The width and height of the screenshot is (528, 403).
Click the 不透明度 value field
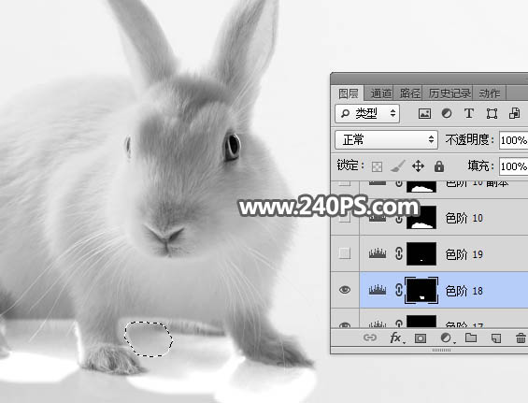coord(513,140)
